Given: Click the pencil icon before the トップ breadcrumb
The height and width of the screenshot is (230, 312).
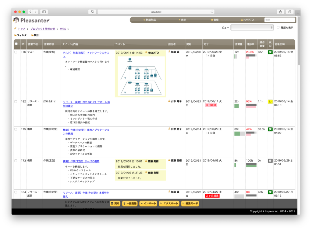Looking at the screenshot, I should (x=15, y=28).
